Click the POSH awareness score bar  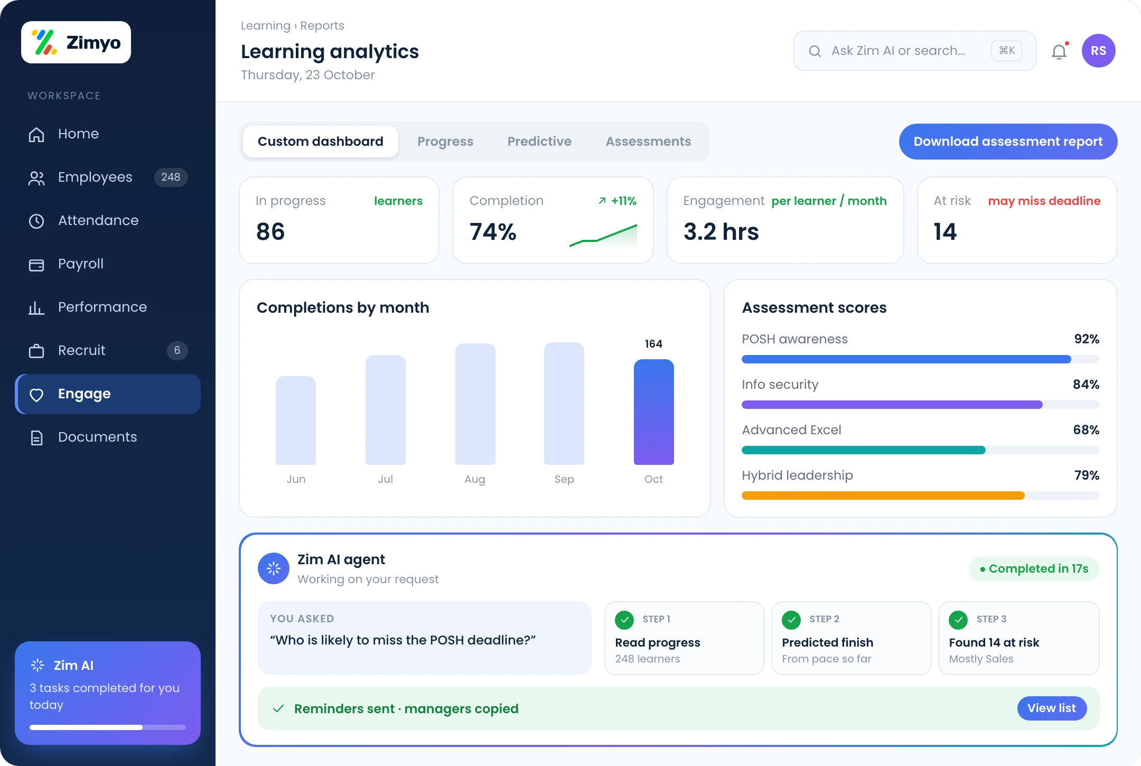(921, 359)
